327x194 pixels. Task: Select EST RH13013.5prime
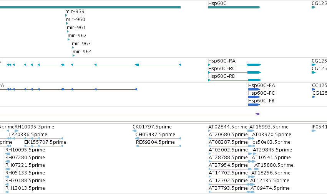coord(25,188)
